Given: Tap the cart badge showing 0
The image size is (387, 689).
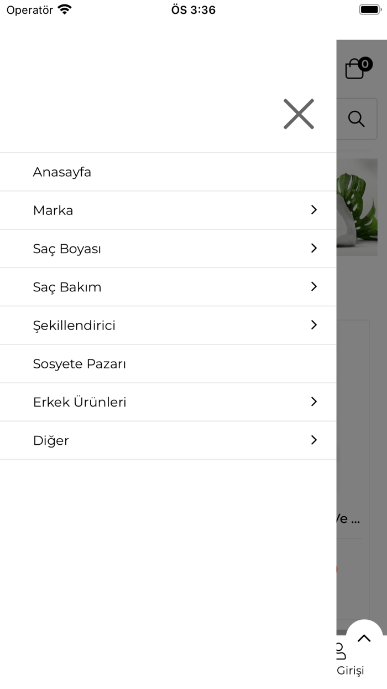Looking at the screenshot, I should 365,64.
